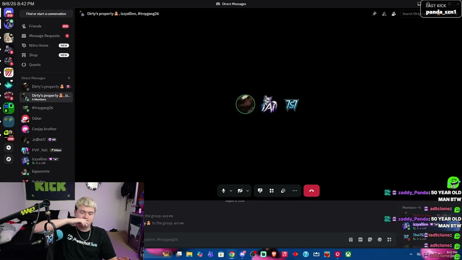Open Ceejay brother direct message
Viewport: 462px width, 260px height.
(x=46, y=129)
